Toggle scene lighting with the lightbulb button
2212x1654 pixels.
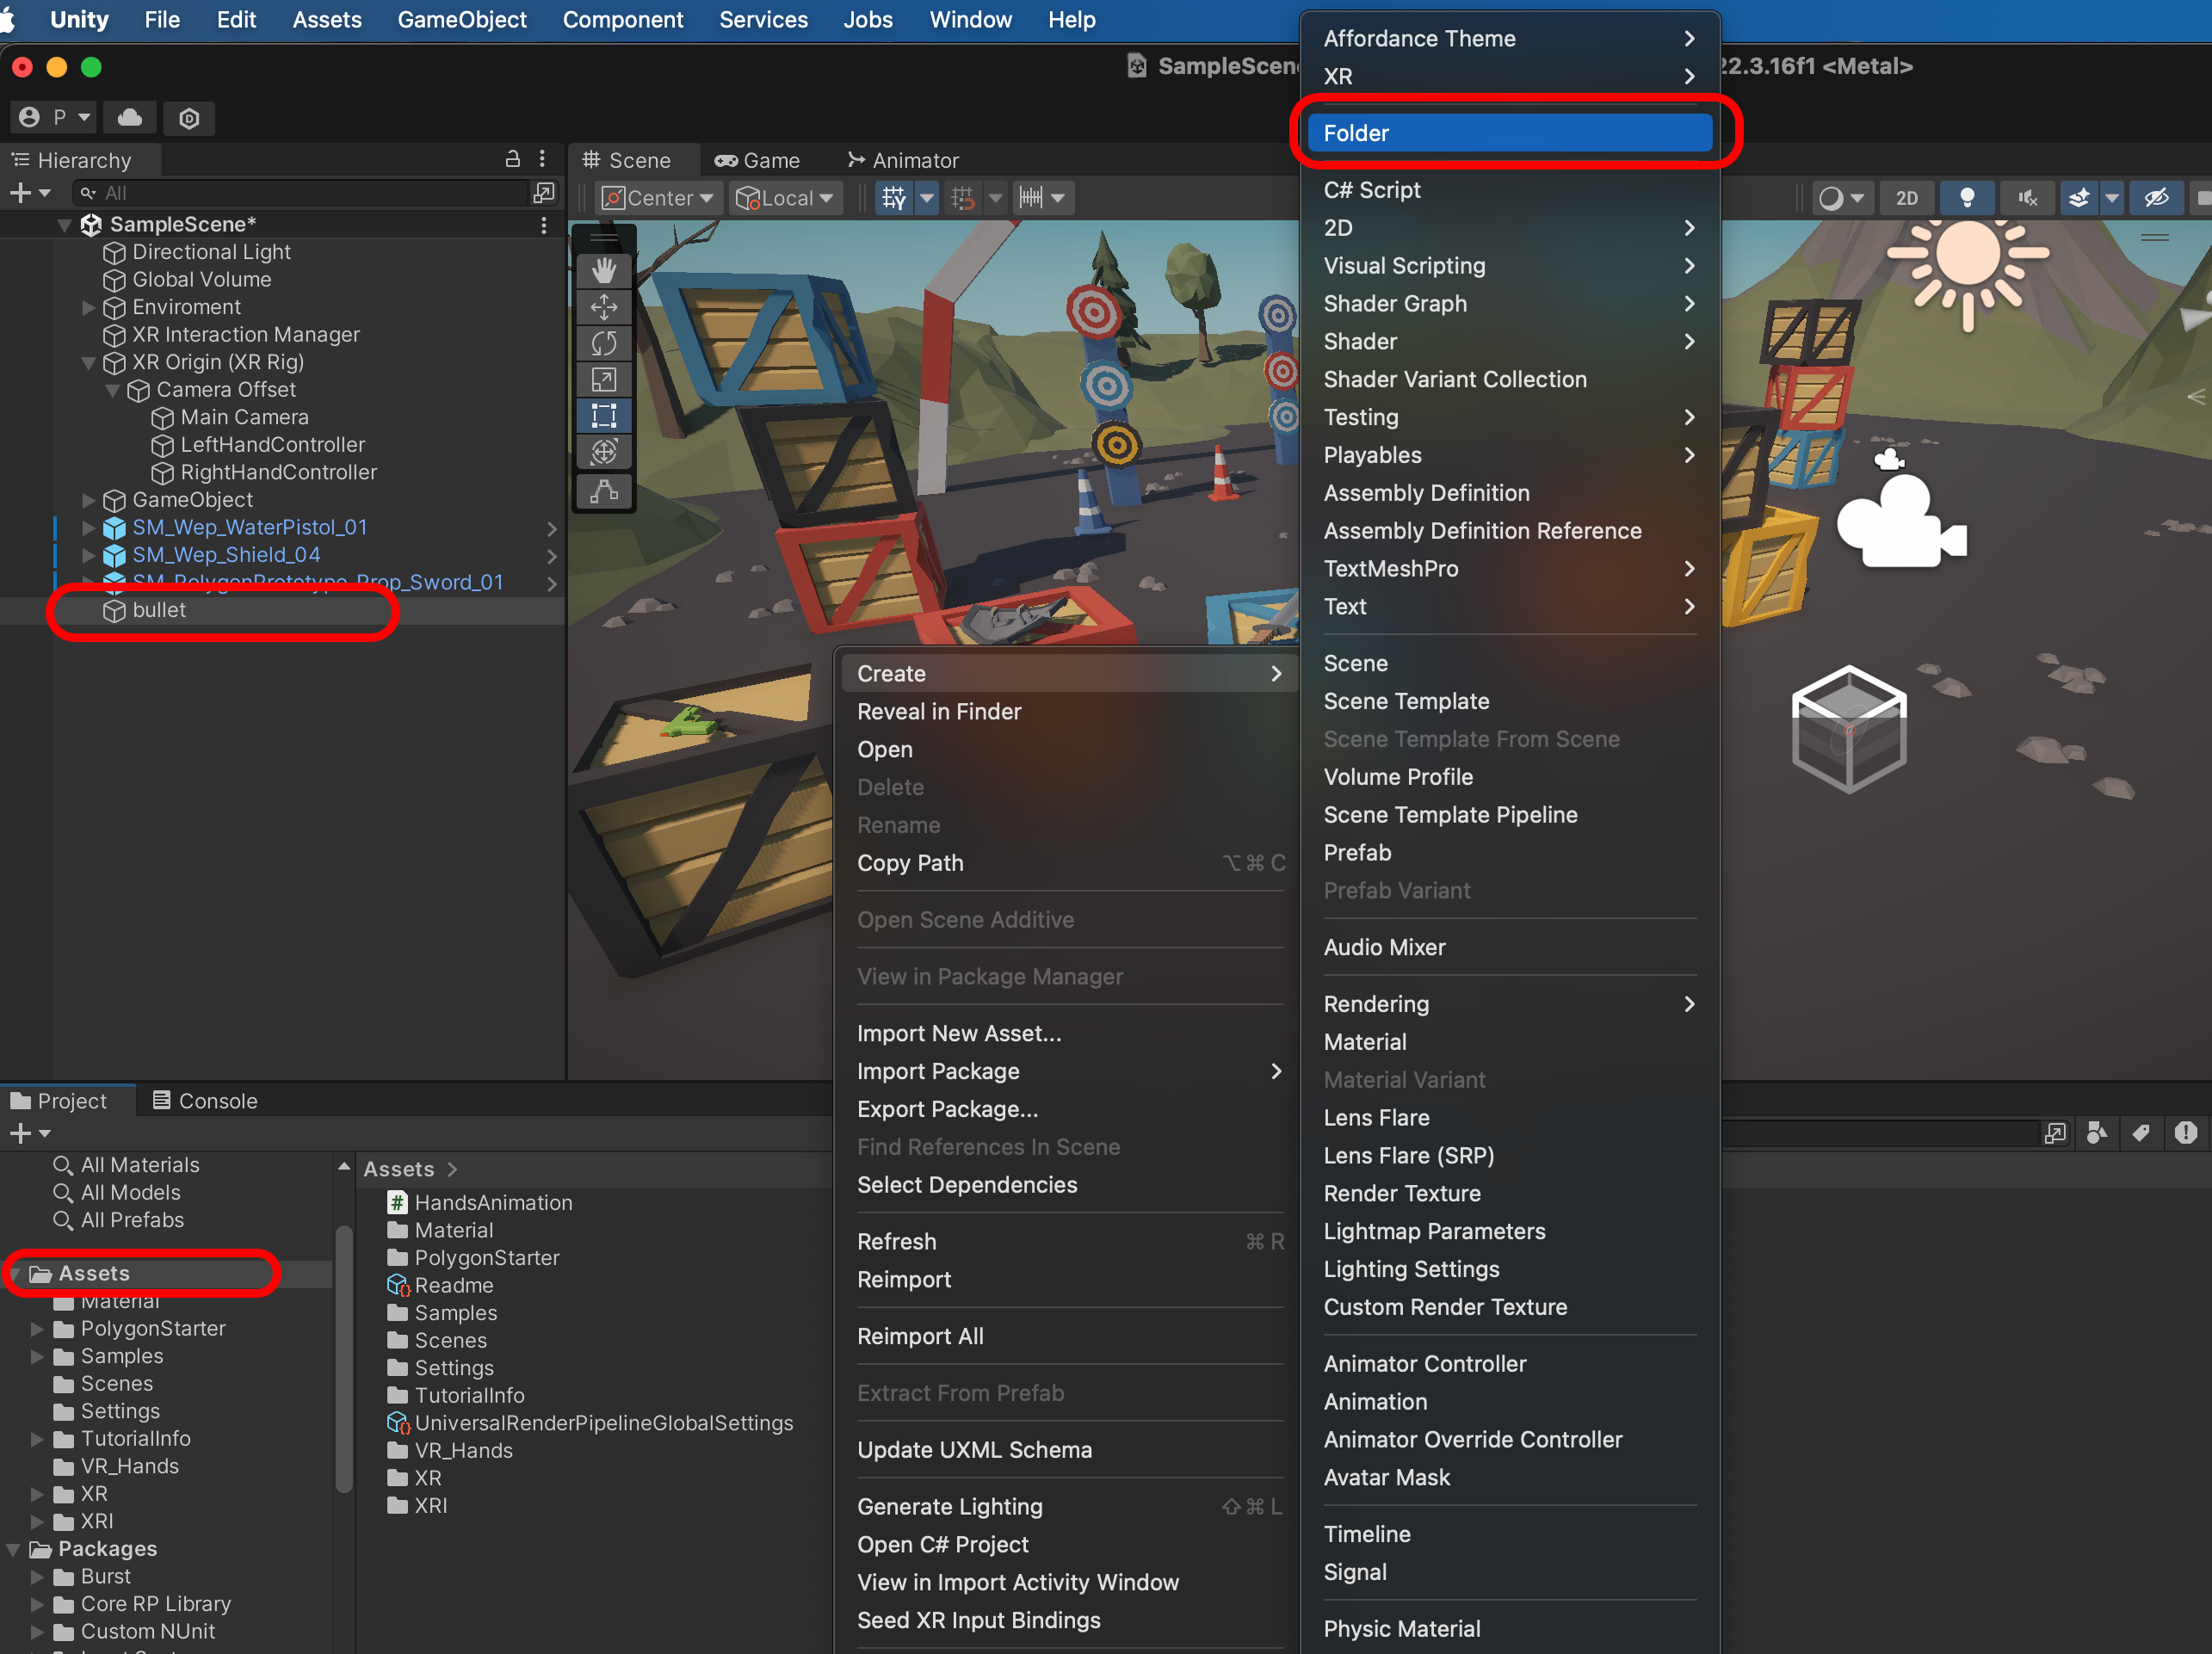click(x=1966, y=198)
